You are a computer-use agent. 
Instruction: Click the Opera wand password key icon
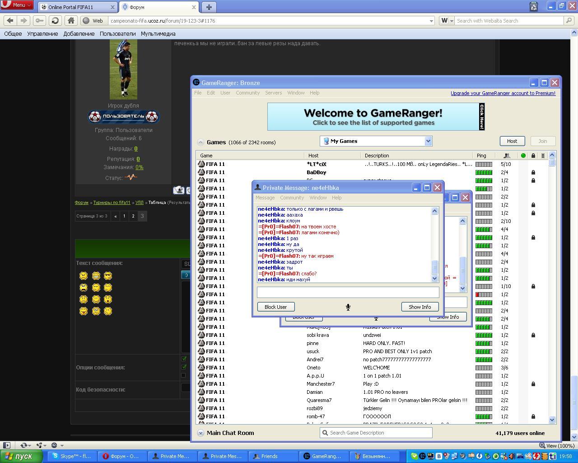coord(39,20)
